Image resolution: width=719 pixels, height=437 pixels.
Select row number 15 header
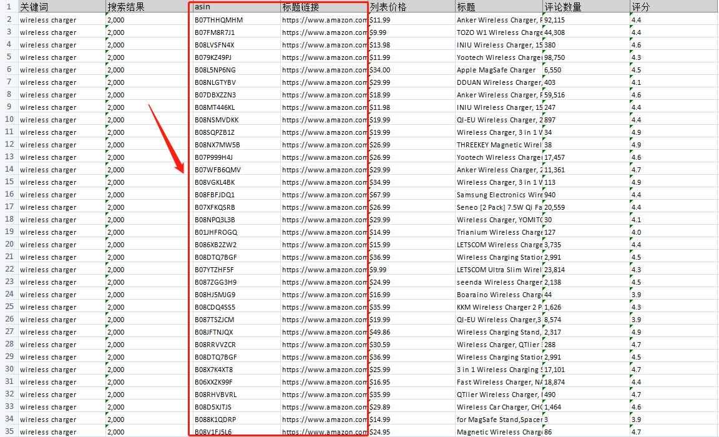pos(9,182)
